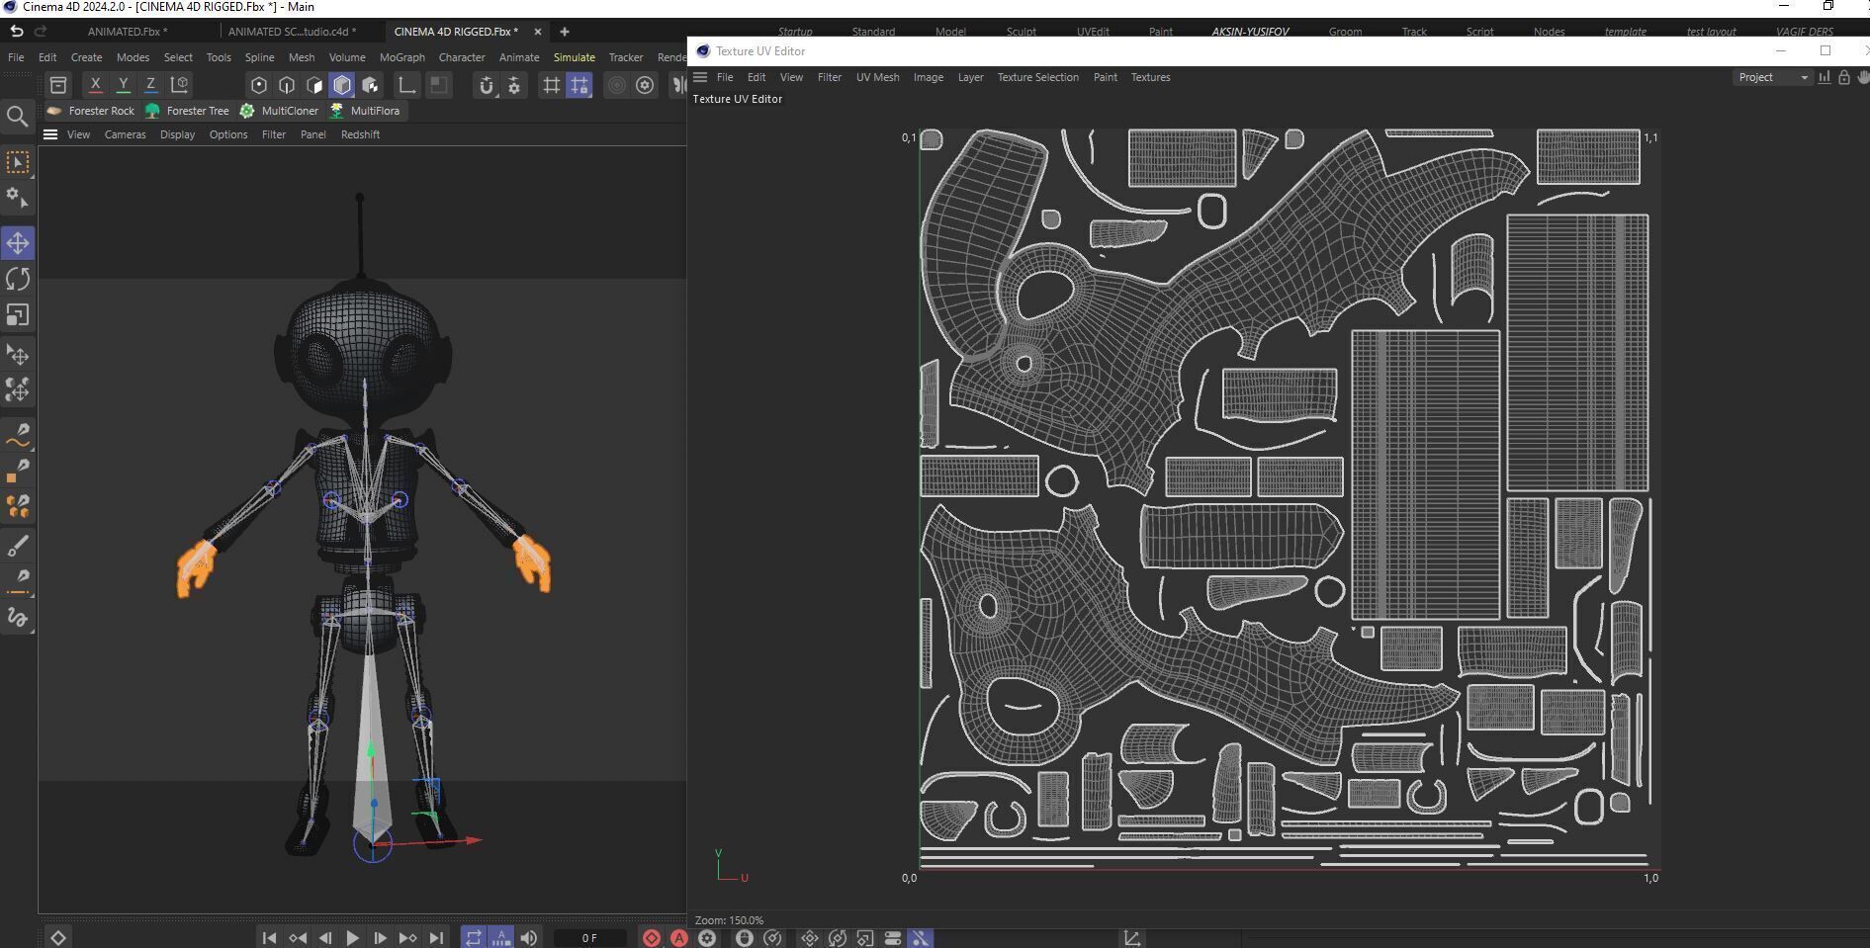Select the Rotate tool in left toolbar
The width and height of the screenshot is (1870, 948).
click(x=18, y=279)
